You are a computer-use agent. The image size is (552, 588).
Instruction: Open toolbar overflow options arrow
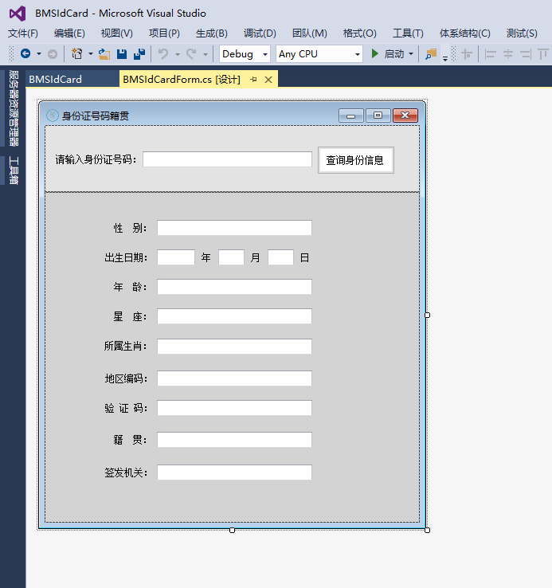tap(445, 58)
